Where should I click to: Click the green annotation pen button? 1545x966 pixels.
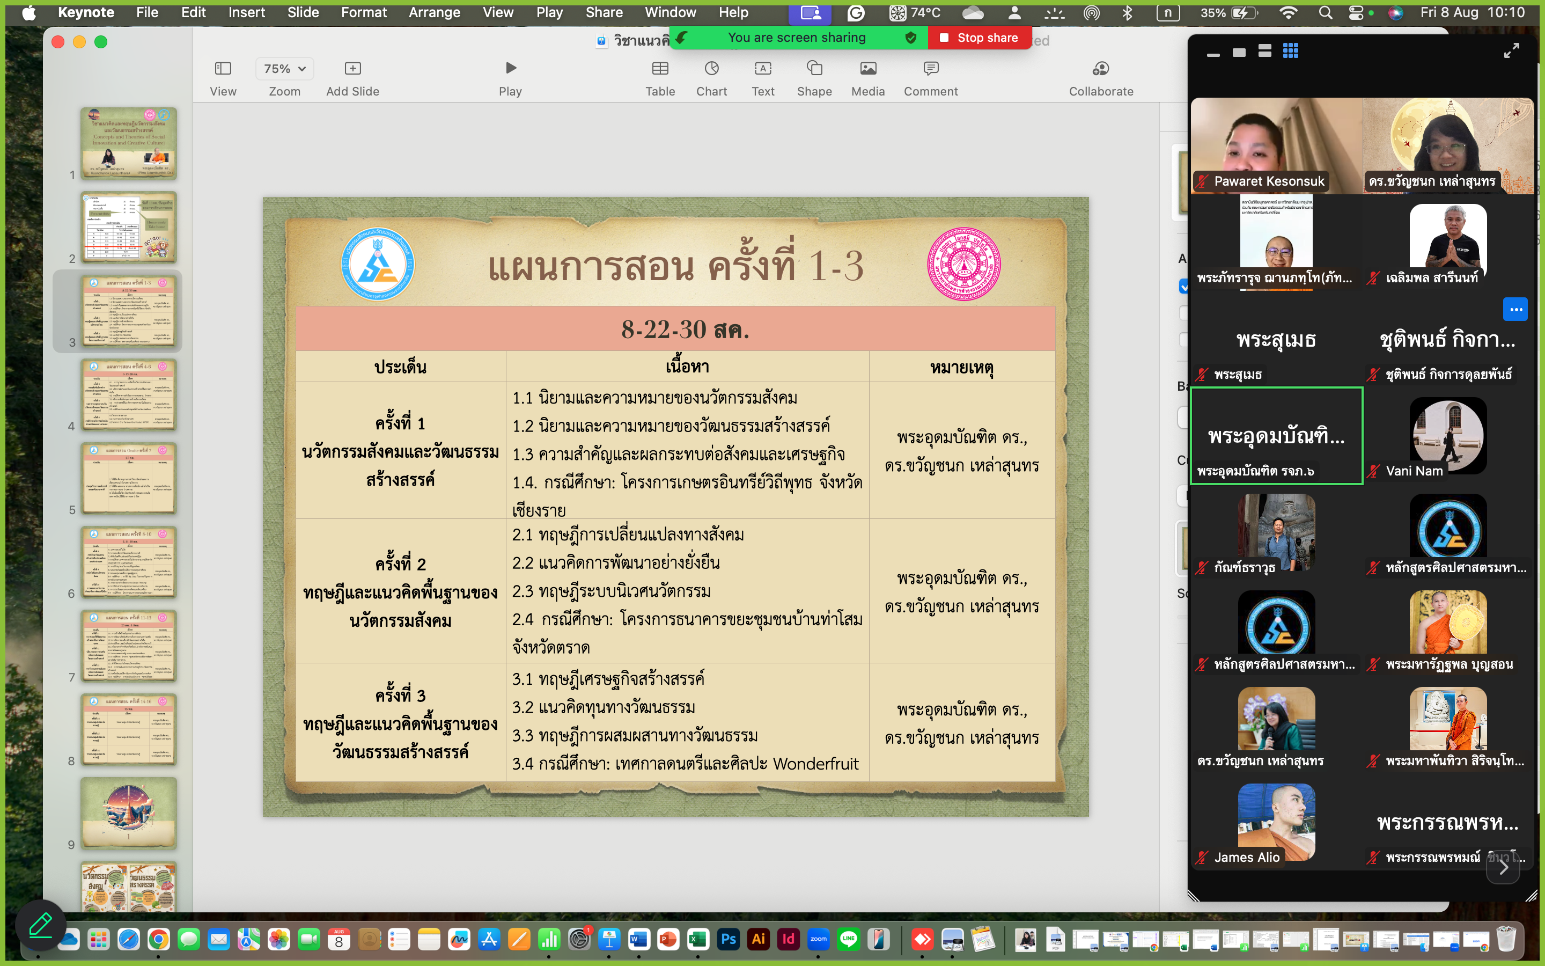click(40, 925)
